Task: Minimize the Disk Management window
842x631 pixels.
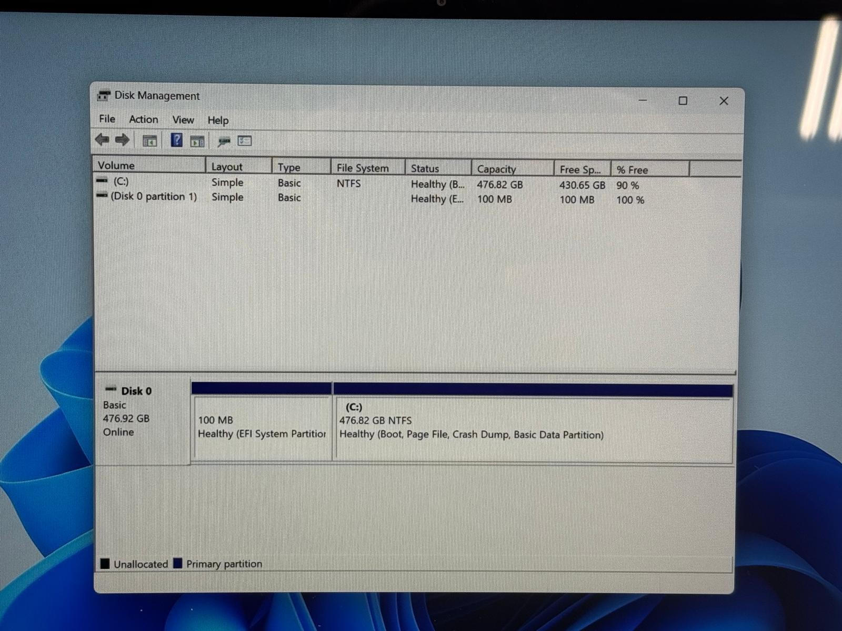Action: pos(643,100)
